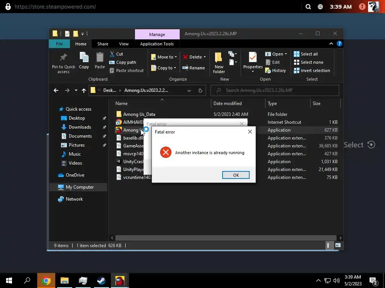Open the recent locations dropdown

coord(76,90)
